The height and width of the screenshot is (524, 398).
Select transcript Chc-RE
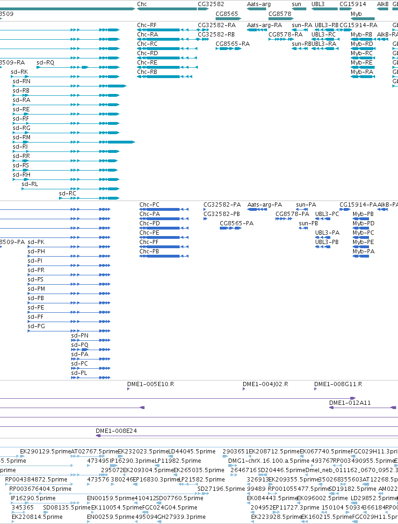click(167, 67)
